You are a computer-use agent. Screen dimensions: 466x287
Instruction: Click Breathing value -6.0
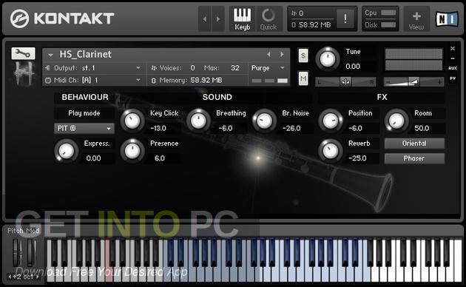226,129
